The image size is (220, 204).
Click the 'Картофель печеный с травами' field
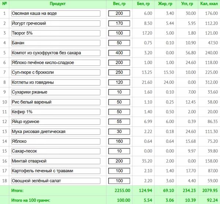pyautogui.click(x=56, y=171)
